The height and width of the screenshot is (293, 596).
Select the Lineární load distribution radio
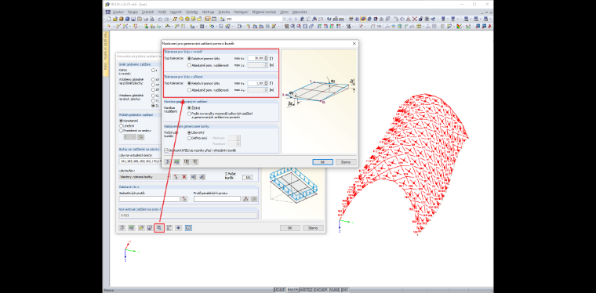(122, 125)
